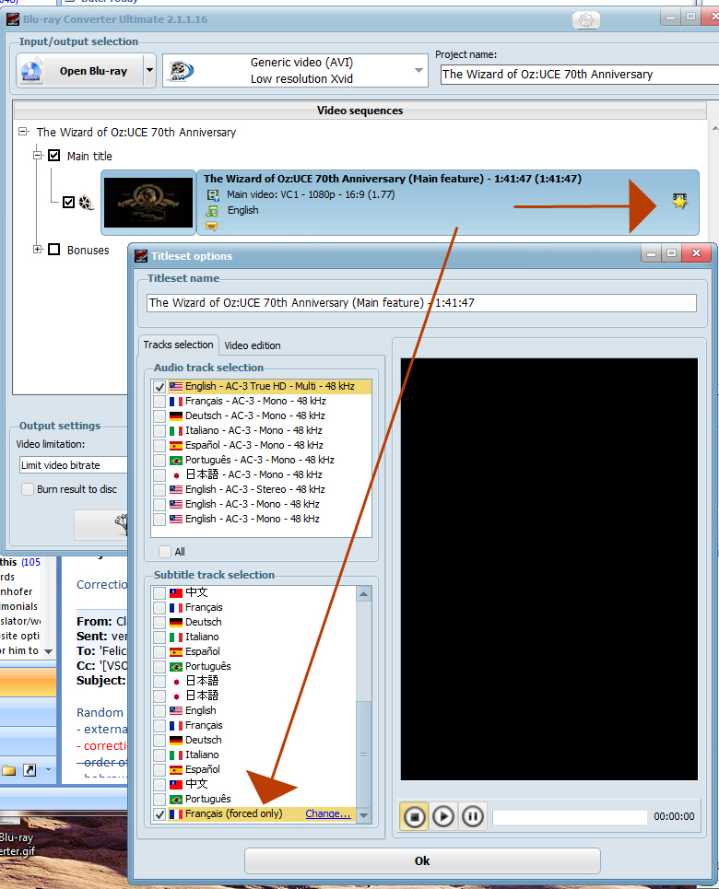Click the English audio music note icon
Image resolution: width=719 pixels, height=889 pixels.
tap(212, 211)
